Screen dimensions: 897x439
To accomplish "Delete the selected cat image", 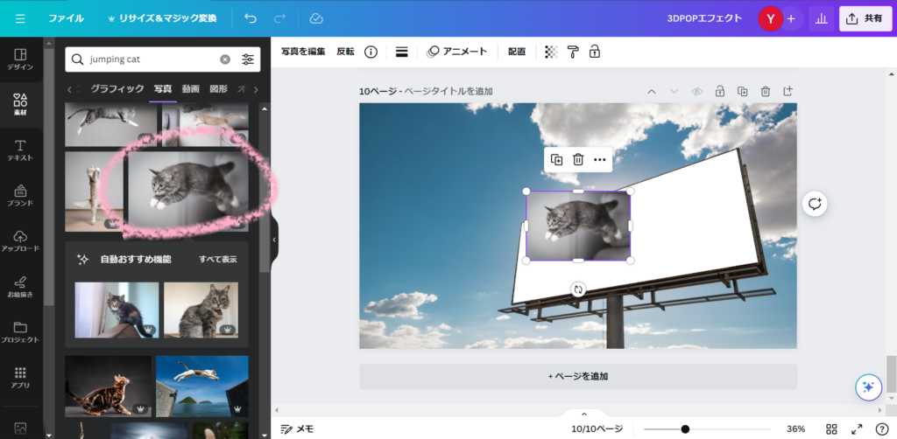I will pos(578,160).
